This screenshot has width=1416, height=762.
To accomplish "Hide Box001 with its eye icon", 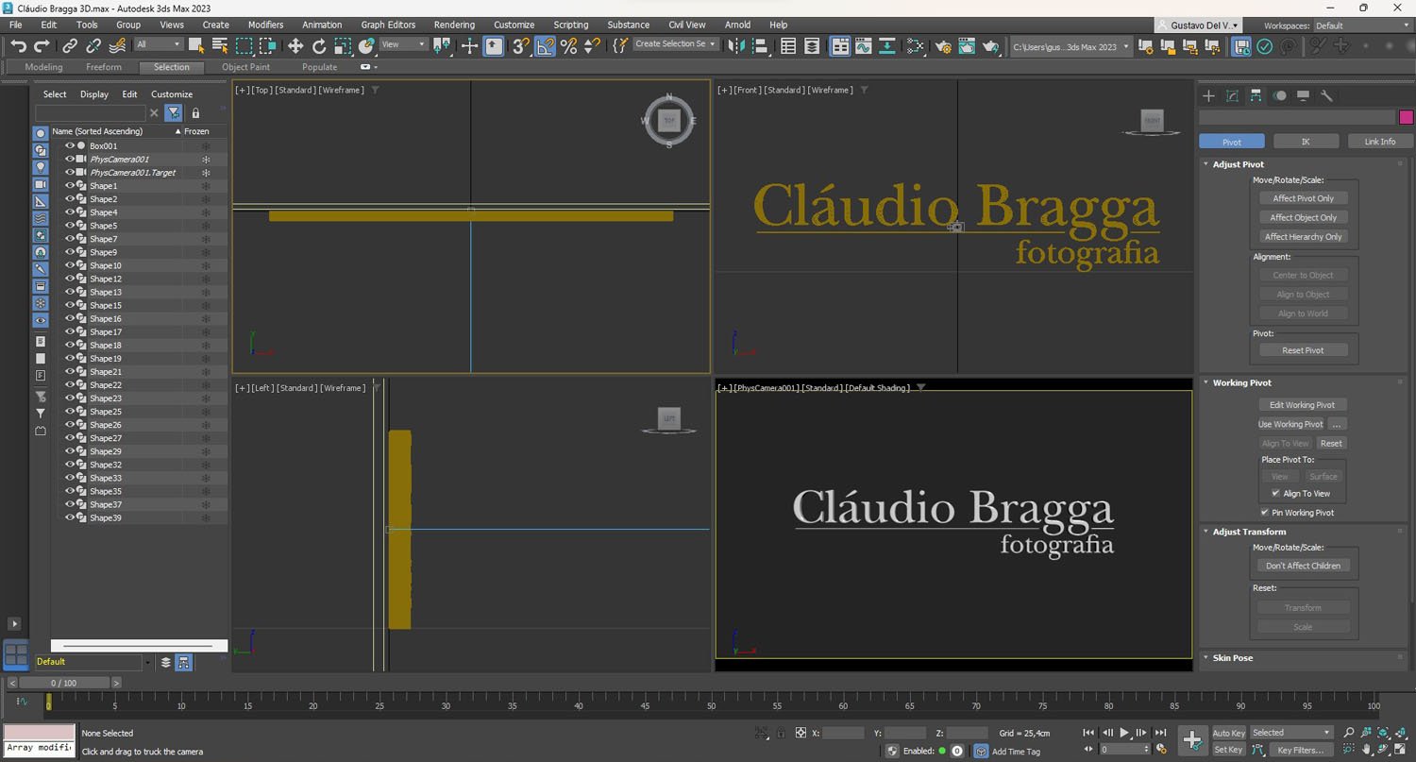I will click(x=69, y=146).
